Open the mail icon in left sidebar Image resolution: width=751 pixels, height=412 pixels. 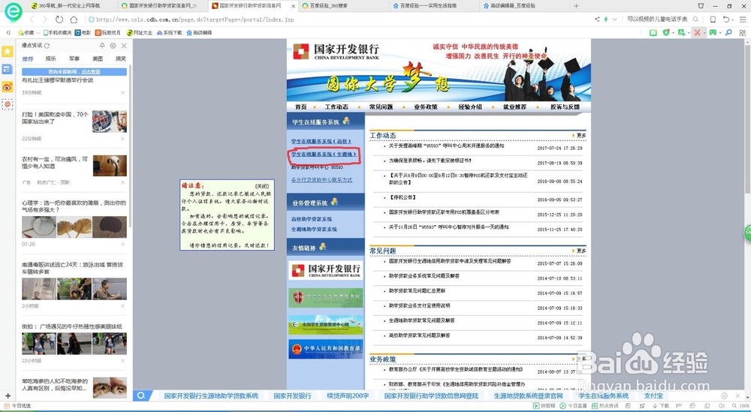[x=8, y=104]
